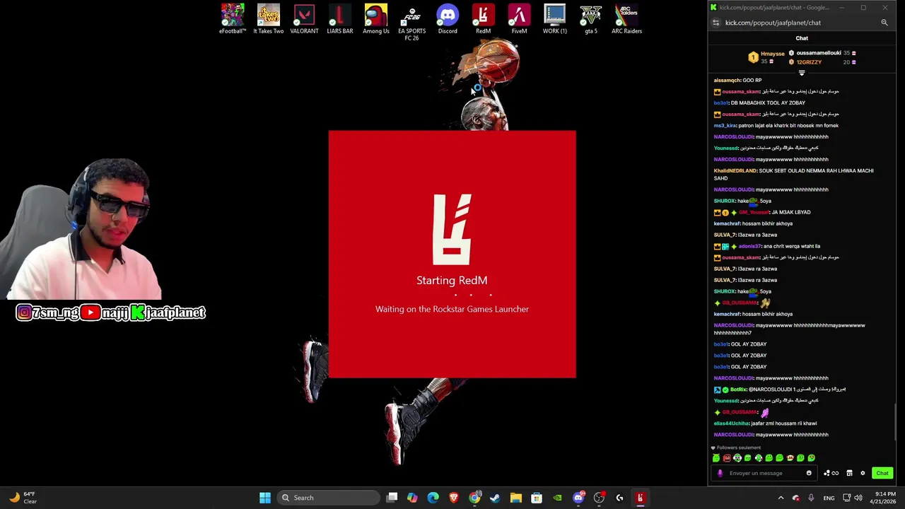Open the VALORANT desktop shortcut
Viewport: 905px width, 509px height.
point(304,19)
